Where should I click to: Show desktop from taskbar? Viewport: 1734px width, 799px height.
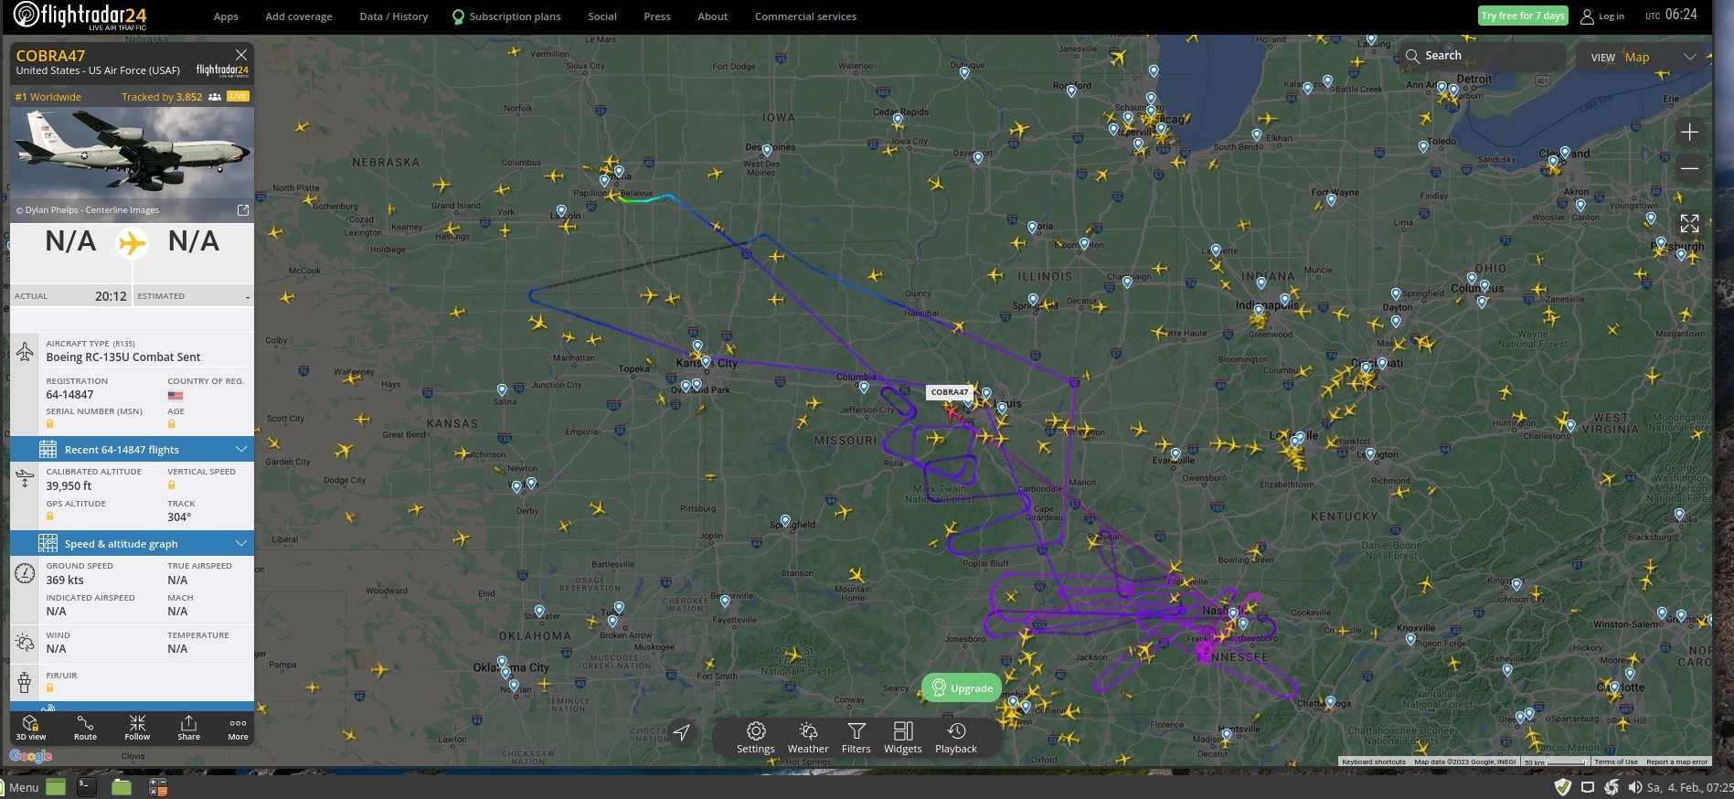click(56, 786)
